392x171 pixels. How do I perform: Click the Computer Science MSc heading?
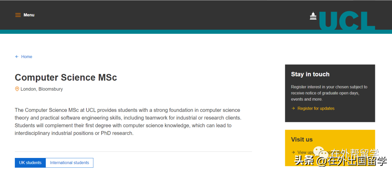pos(66,77)
